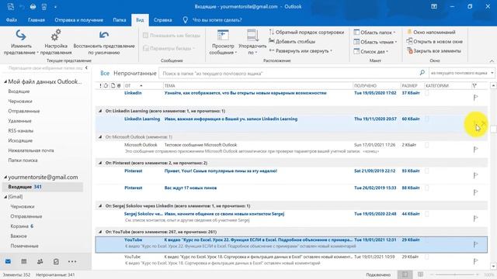497x279 pixels.
Task: Switch to People contacts icon
Action: tap(40, 261)
